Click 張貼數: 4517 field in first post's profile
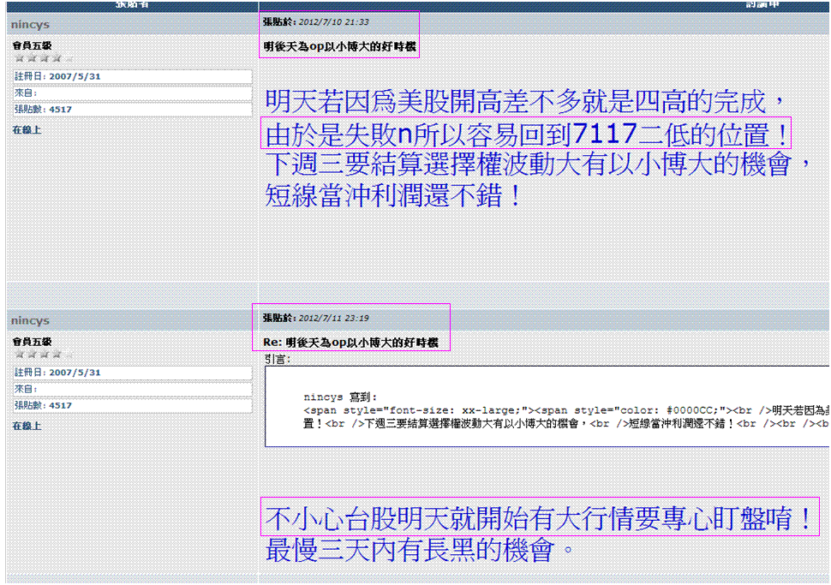Screen dimensions: 831x585 click(x=132, y=110)
